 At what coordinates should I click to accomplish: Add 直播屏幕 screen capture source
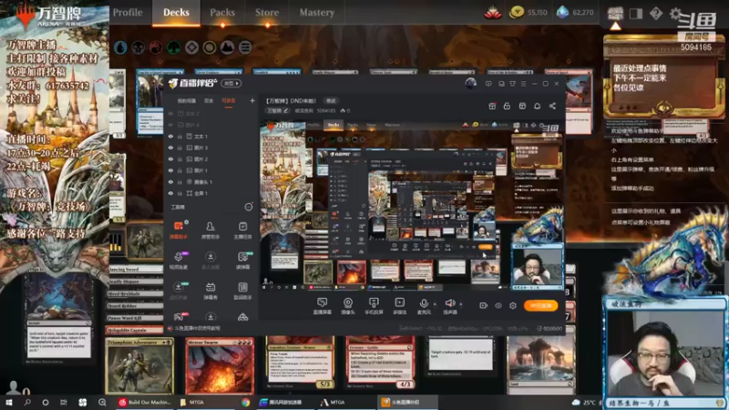click(x=322, y=306)
